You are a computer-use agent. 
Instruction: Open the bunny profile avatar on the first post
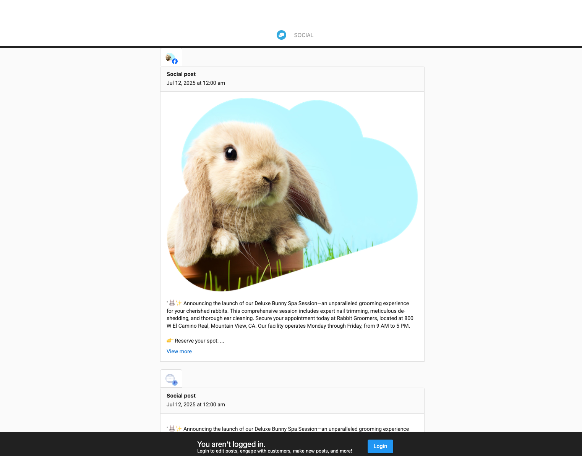(169, 57)
